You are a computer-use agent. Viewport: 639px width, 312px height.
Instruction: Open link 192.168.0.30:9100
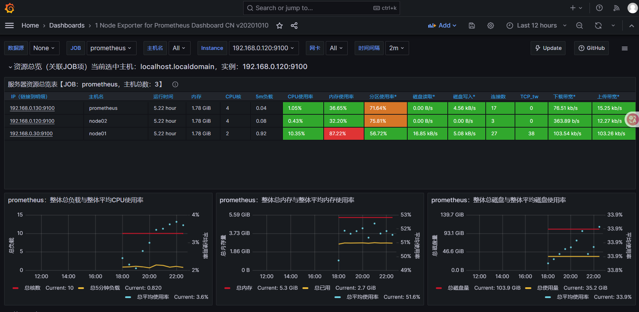(31, 134)
